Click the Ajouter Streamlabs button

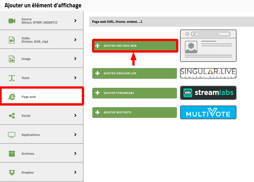coord(135,93)
